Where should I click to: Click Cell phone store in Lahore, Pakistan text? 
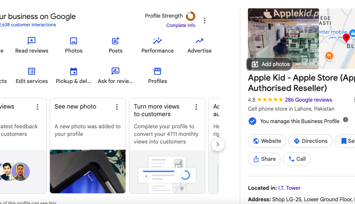[x=291, y=109]
